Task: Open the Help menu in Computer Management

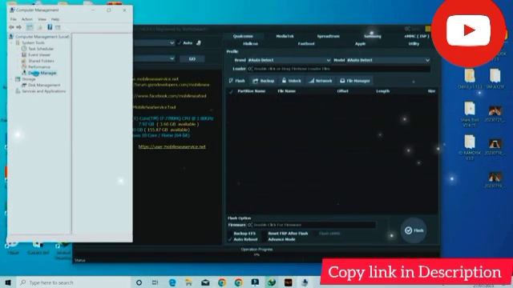Action: coord(55,19)
